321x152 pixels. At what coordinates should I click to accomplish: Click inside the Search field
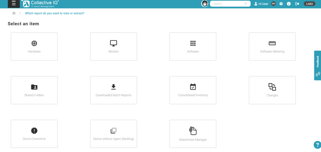(228, 4)
